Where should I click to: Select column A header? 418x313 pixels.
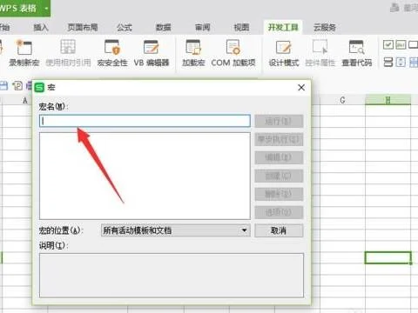click(x=25, y=101)
